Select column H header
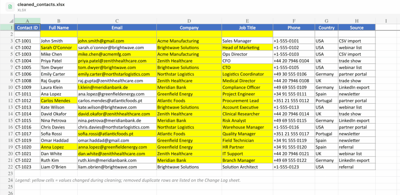The height and width of the screenshot is (195, 400). coord(357,21)
